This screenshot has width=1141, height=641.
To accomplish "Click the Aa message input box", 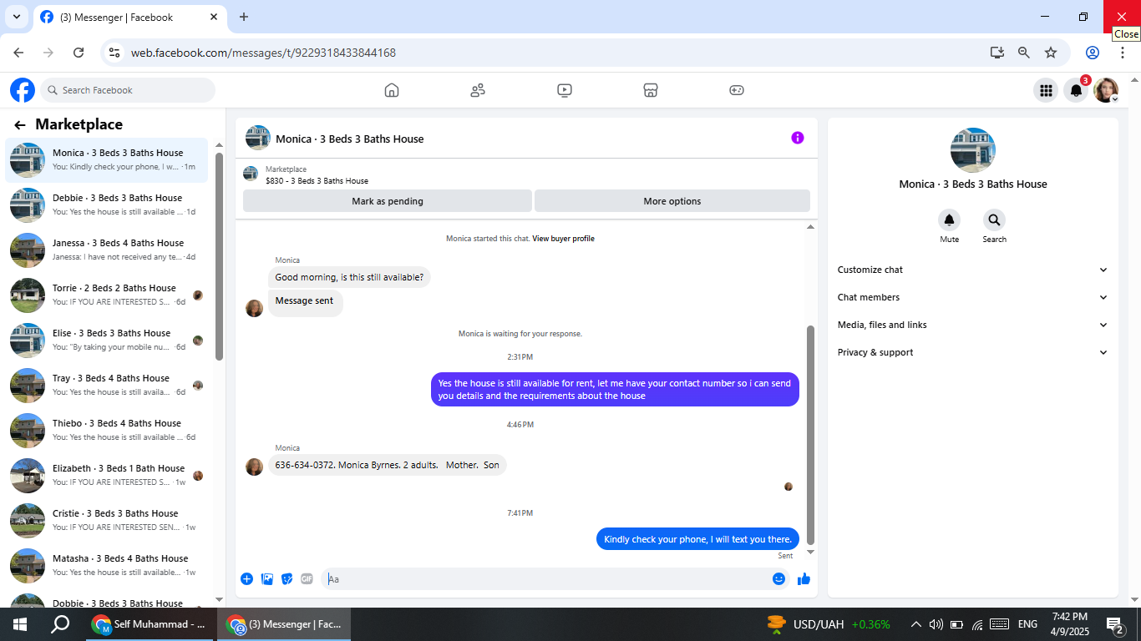I will 545,578.
